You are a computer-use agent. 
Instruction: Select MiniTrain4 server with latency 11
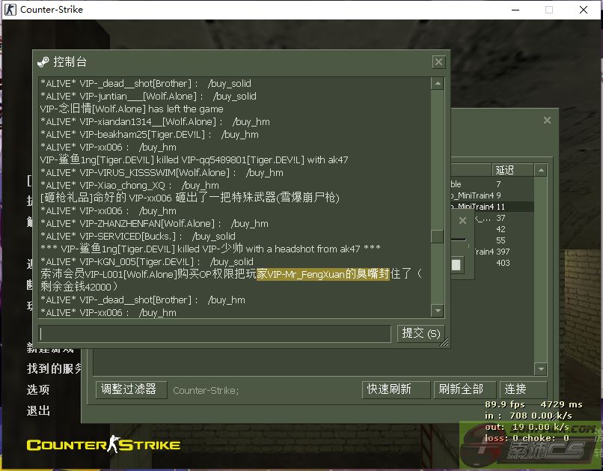click(x=492, y=207)
